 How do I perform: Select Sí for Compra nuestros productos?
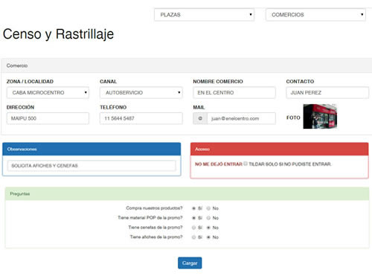(x=193, y=208)
